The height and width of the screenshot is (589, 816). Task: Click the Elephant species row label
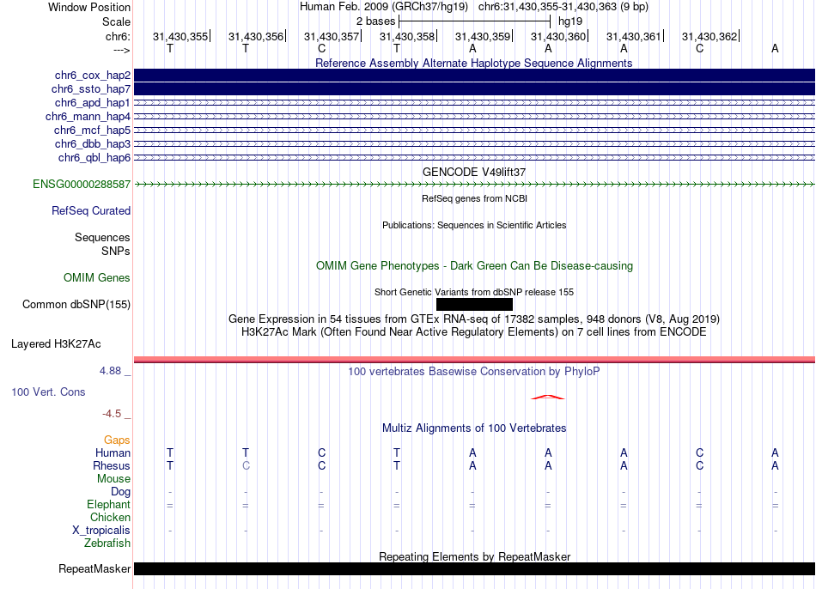[x=108, y=504]
